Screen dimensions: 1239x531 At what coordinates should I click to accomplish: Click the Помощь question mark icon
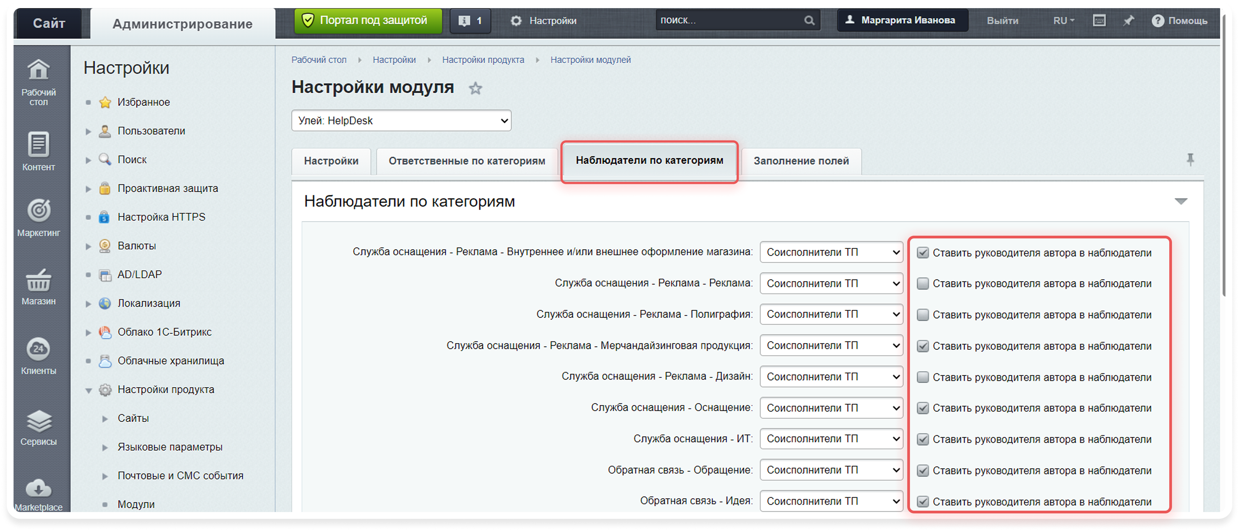[1159, 20]
